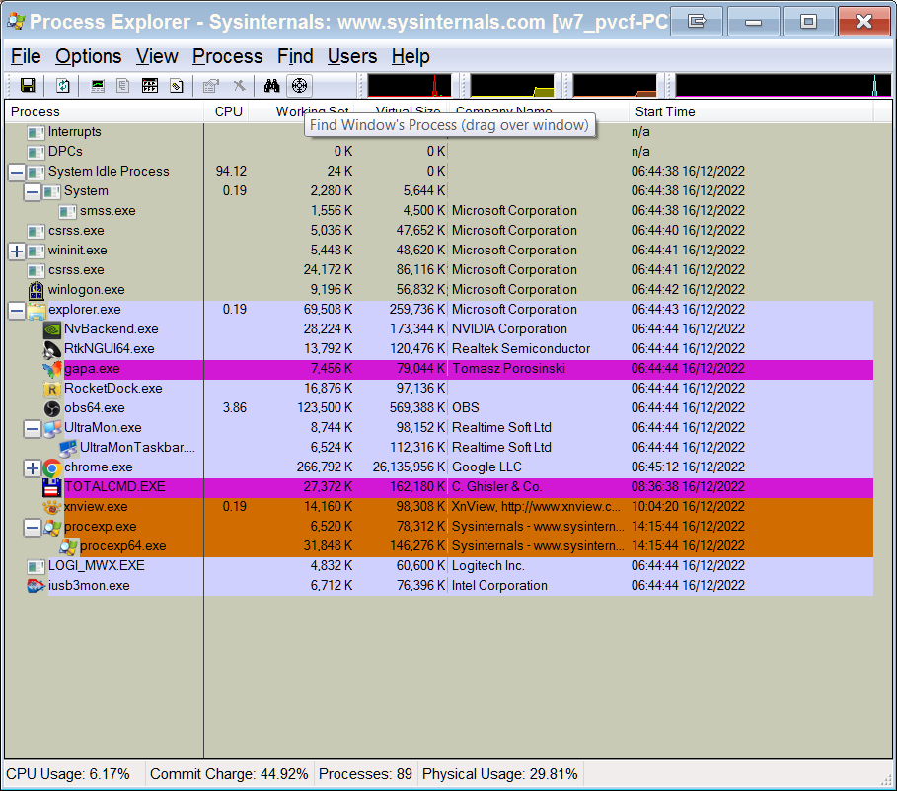Click the 'Physical Usage: 29.81%' status entry
Image resolution: width=897 pixels, height=791 pixels.
tap(500, 774)
